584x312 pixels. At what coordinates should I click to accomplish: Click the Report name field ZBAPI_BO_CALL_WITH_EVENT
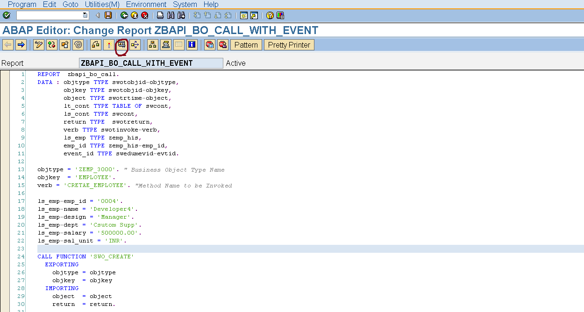[151, 63]
